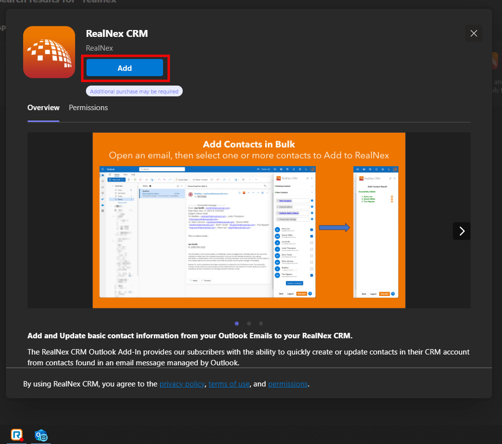
Task: Click the RealNex CRM title text
Action: pos(117,33)
